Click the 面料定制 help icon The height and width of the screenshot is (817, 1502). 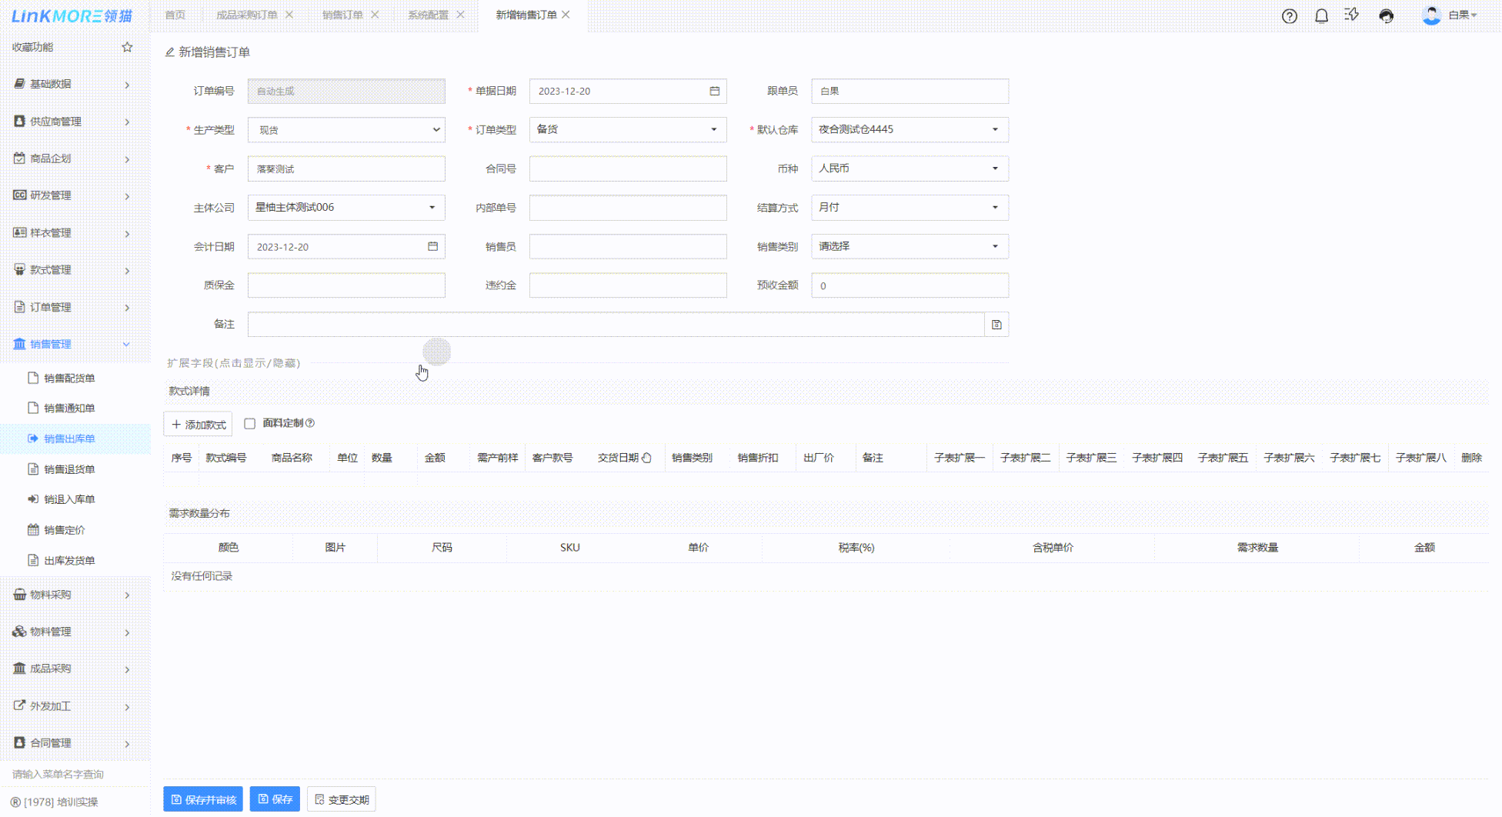(x=310, y=423)
